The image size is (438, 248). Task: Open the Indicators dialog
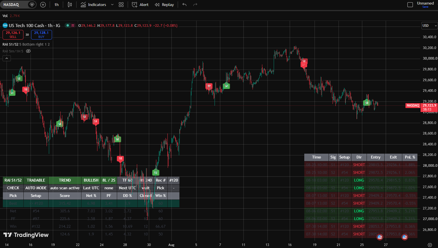pyautogui.click(x=93, y=5)
